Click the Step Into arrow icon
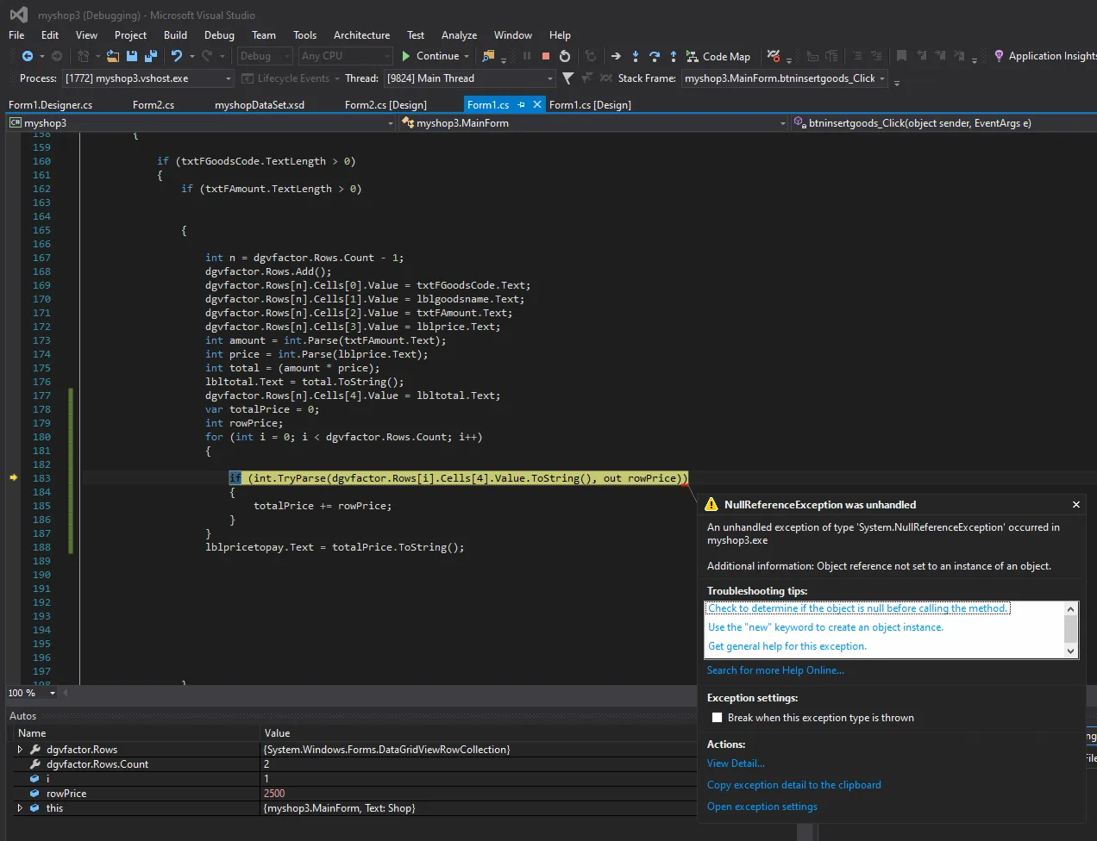 (x=636, y=56)
